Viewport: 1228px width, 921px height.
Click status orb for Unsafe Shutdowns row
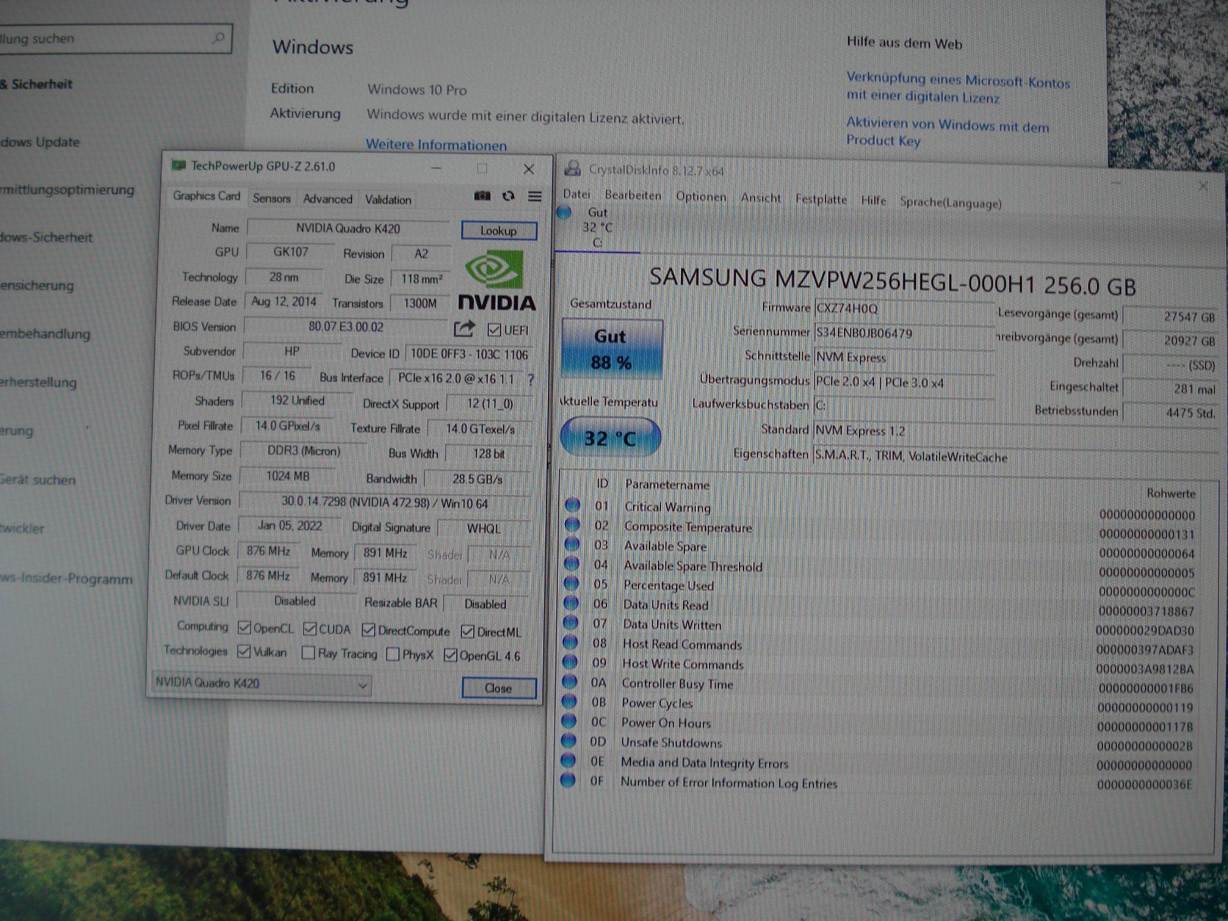click(x=568, y=740)
